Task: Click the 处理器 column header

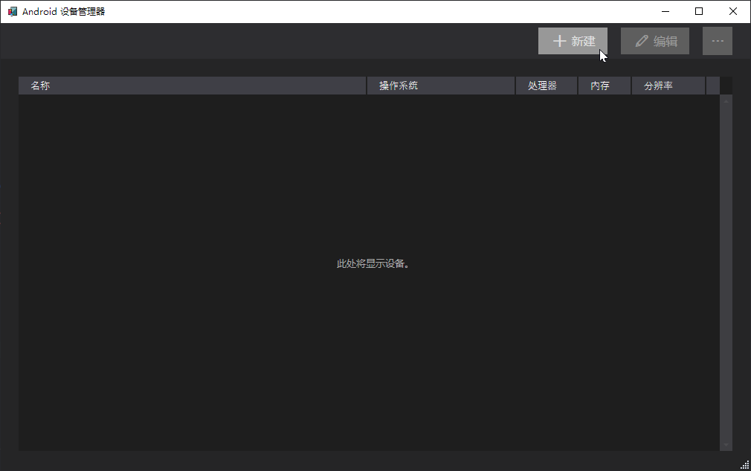Action: (x=547, y=86)
